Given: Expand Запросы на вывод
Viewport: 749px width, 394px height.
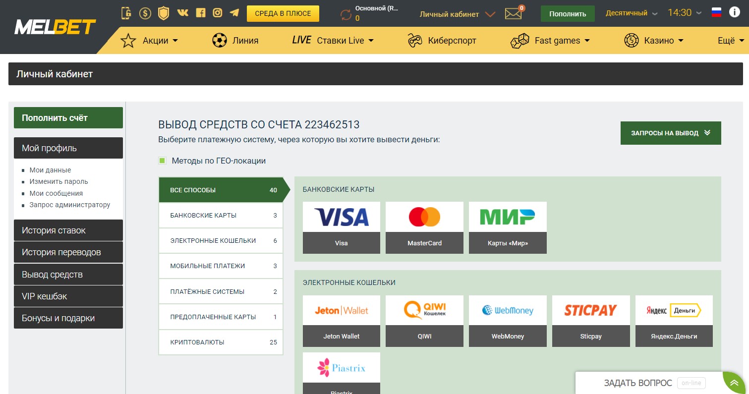Looking at the screenshot, I should pyautogui.click(x=671, y=133).
